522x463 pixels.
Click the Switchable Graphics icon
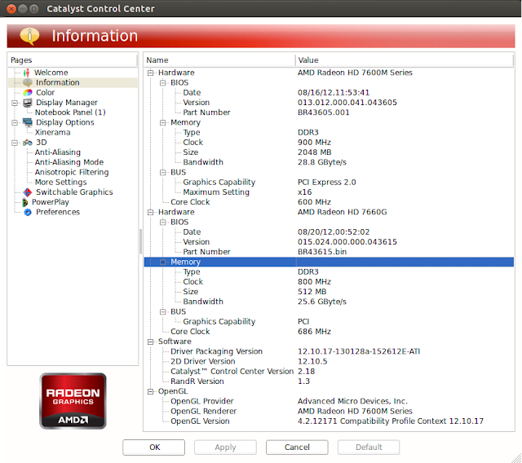point(27,192)
